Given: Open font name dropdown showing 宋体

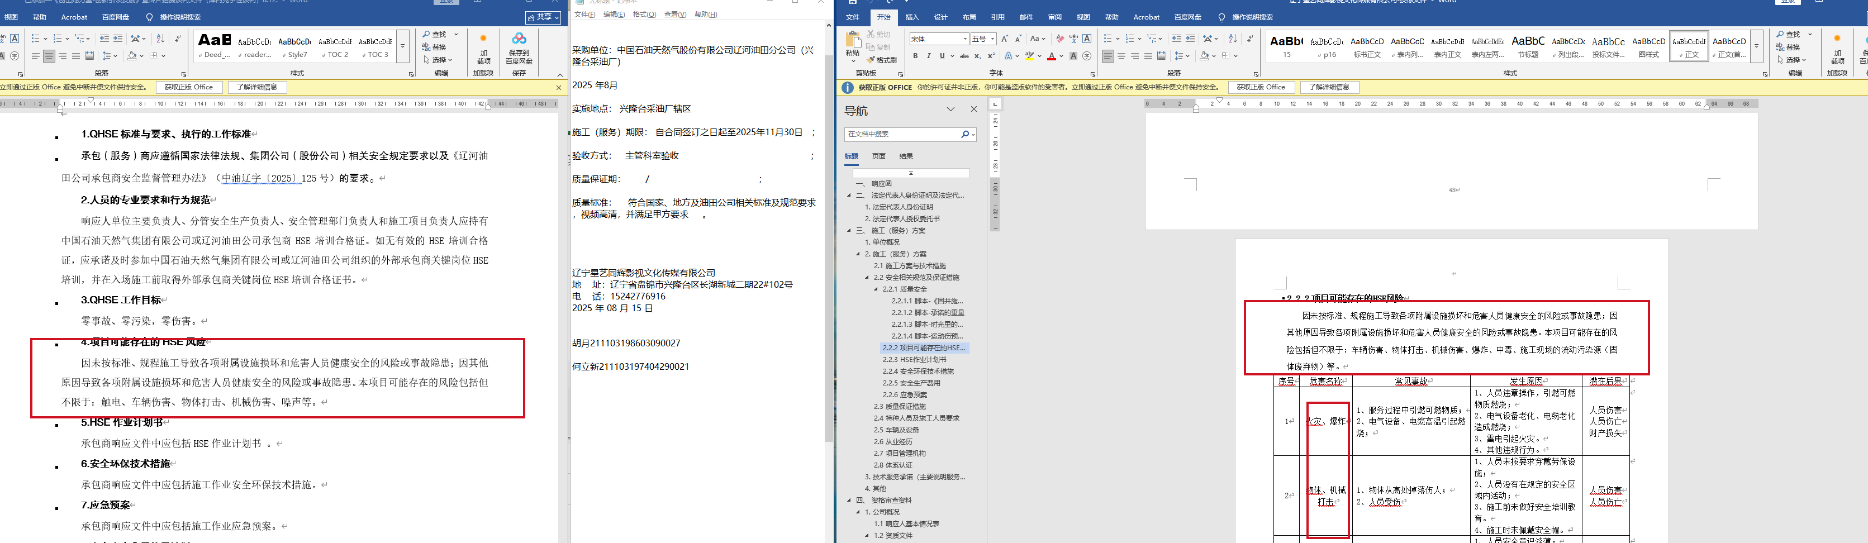Looking at the screenshot, I should [965, 39].
